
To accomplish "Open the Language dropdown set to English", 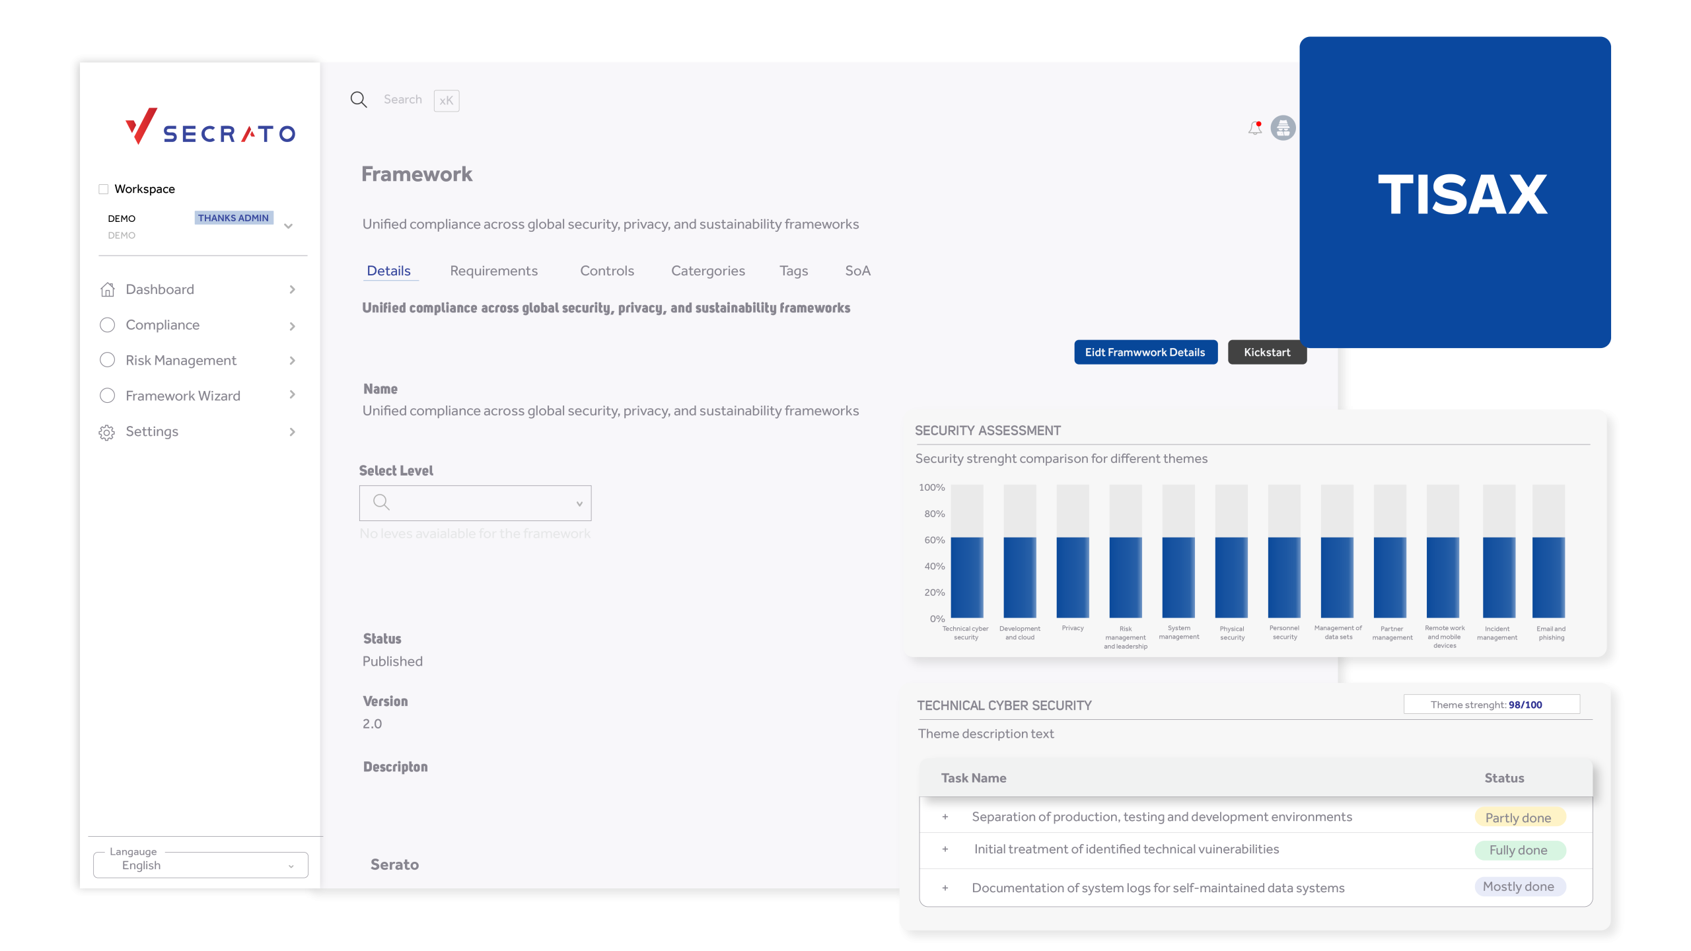I will pos(201,865).
